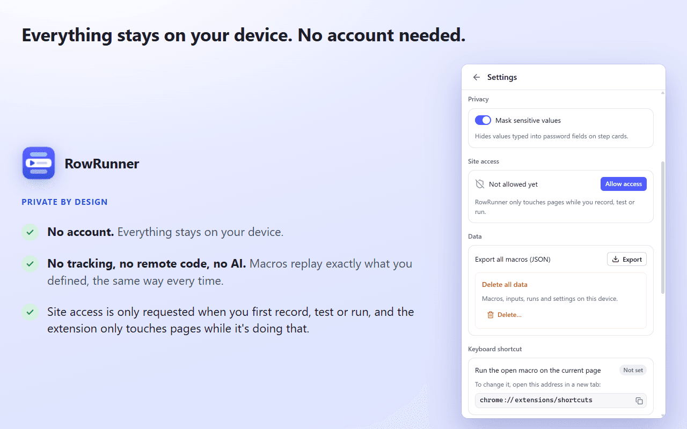Viewport: 687px width, 429px height.
Task: Click the trash icon next to Delete
Action: pyautogui.click(x=490, y=315)
